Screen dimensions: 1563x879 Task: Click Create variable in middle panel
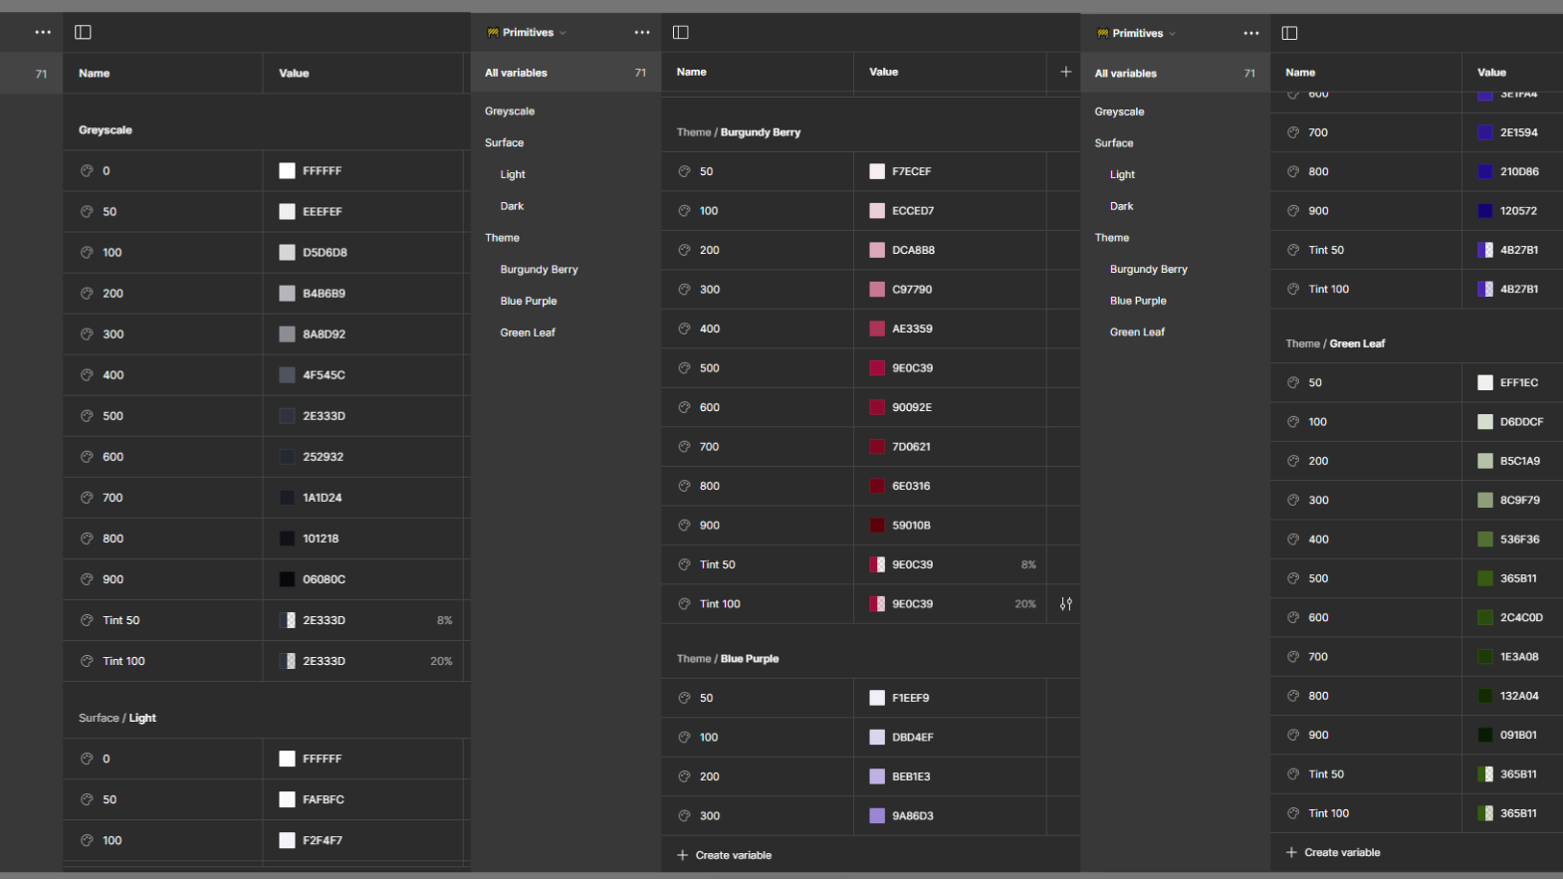724,855
